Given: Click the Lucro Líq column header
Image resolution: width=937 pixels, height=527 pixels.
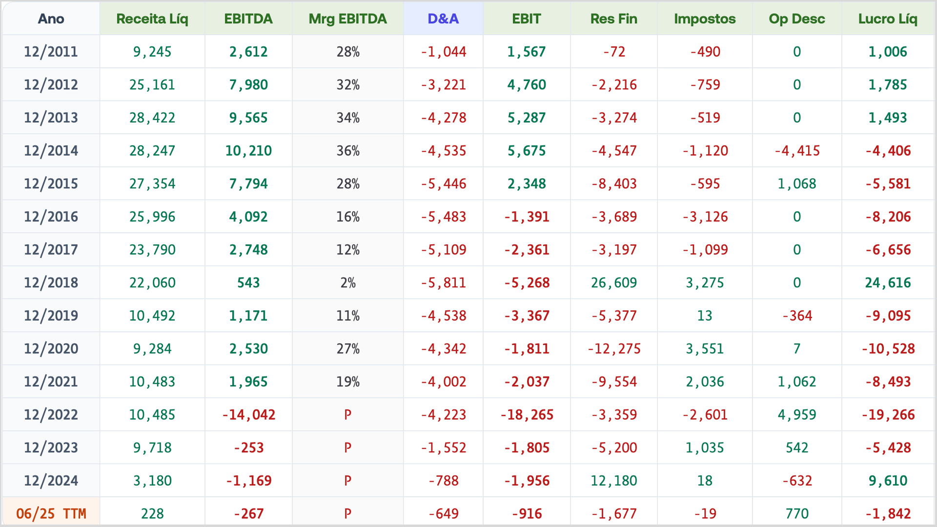Looking at the screenshot, I should (x=888, y=19).
